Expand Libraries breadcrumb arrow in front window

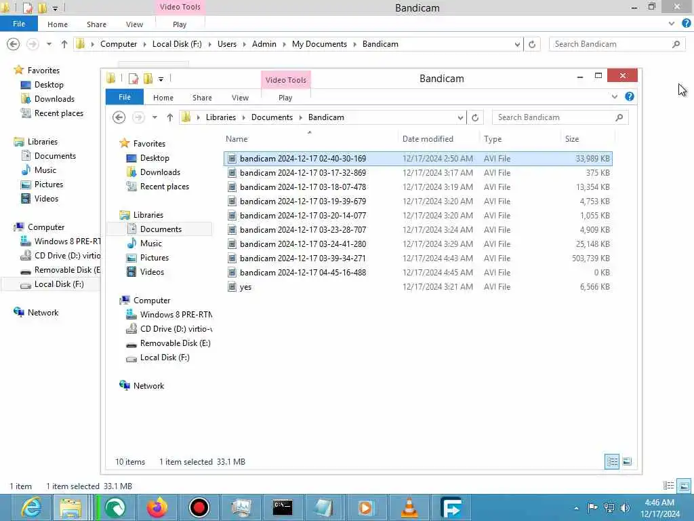pos(244,117)
